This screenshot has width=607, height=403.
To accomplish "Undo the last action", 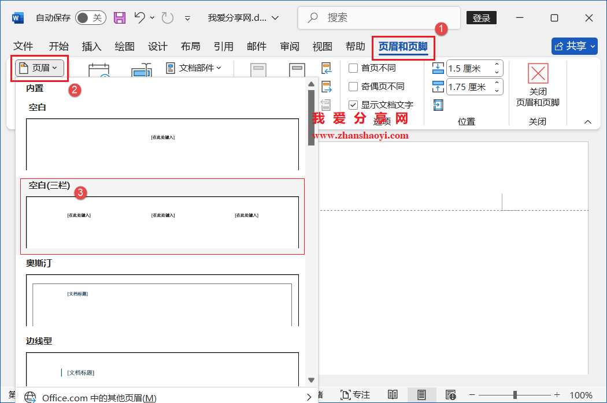I will point(140,18).
